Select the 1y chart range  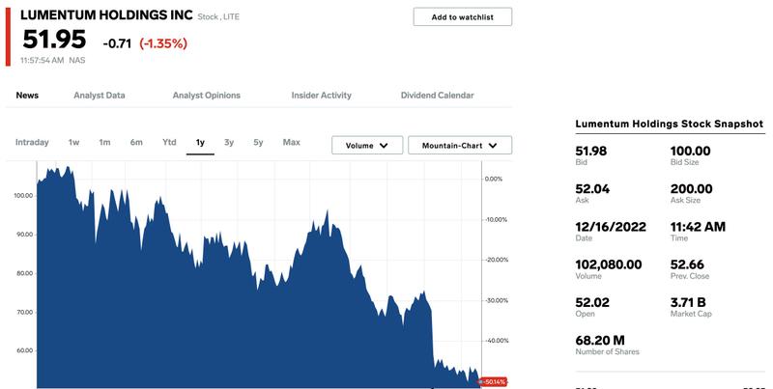(200, 143)
